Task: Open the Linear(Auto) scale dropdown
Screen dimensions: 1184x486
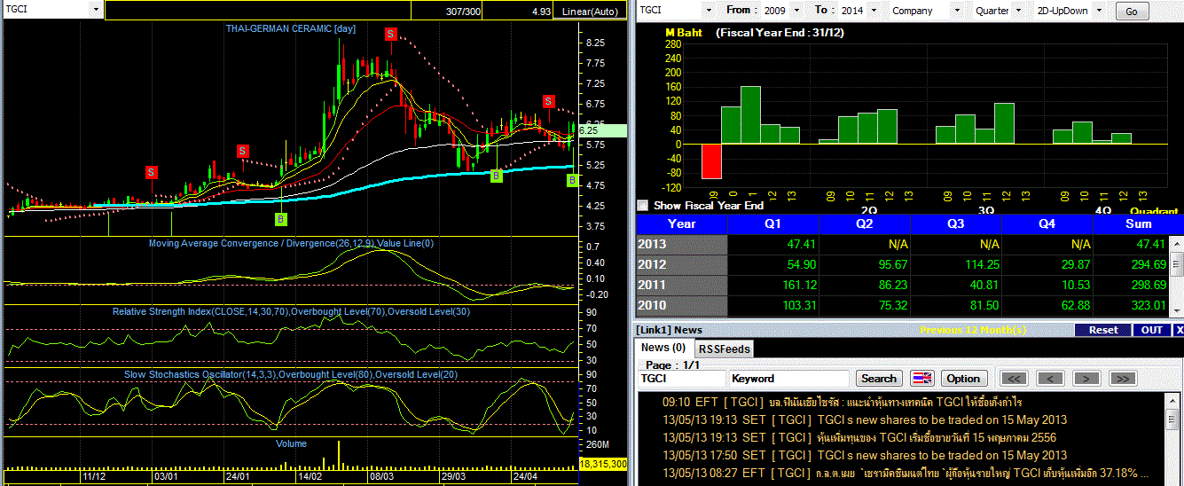Action: click(590, 11)
